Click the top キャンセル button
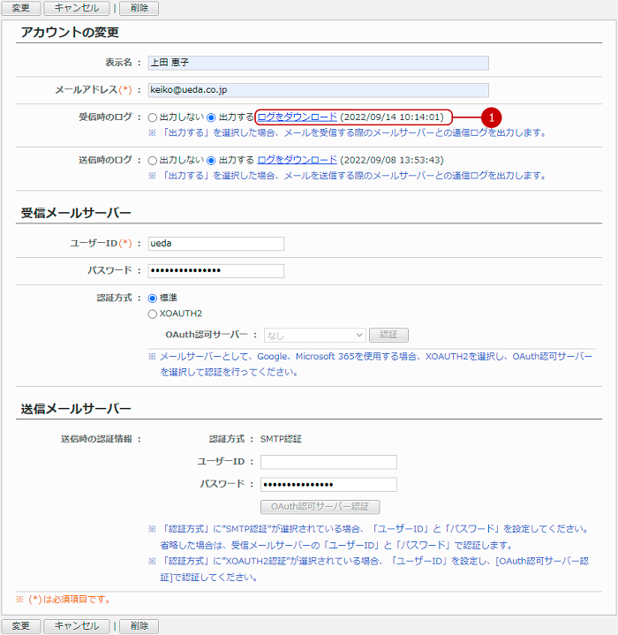Viewport: 618px width, 635px height. coord(77,8)
